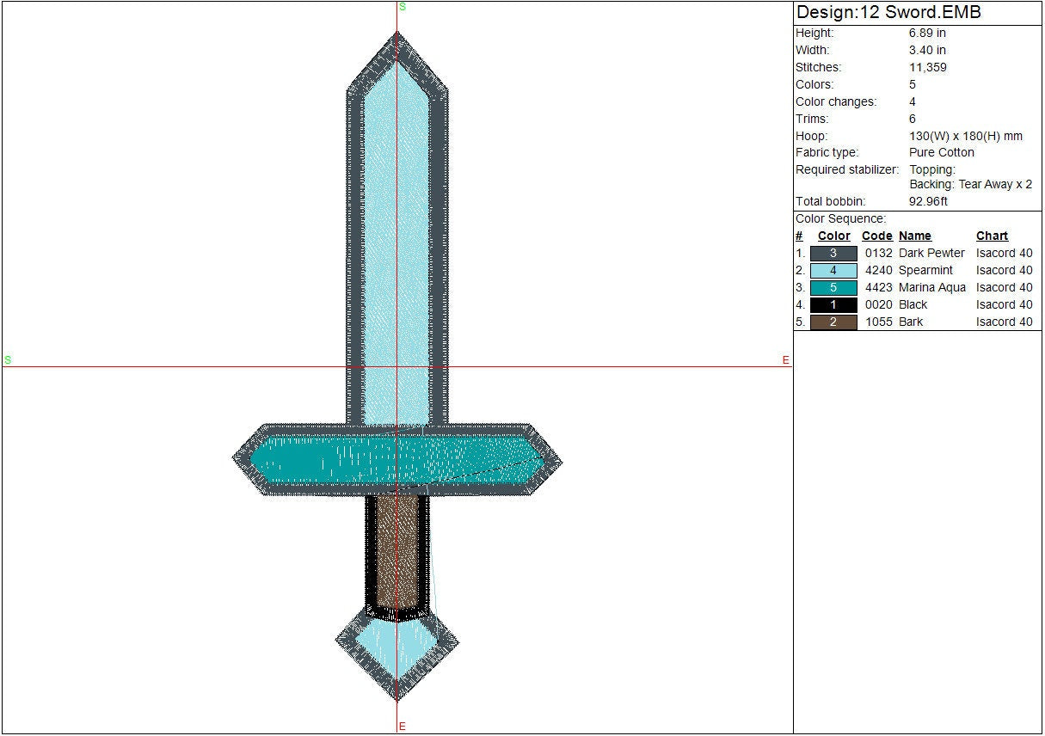Select the Bark brown color swatch

[833, 322]
